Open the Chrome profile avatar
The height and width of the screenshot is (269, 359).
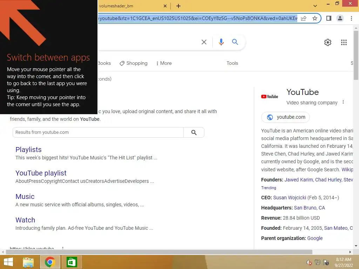[340, 18]
